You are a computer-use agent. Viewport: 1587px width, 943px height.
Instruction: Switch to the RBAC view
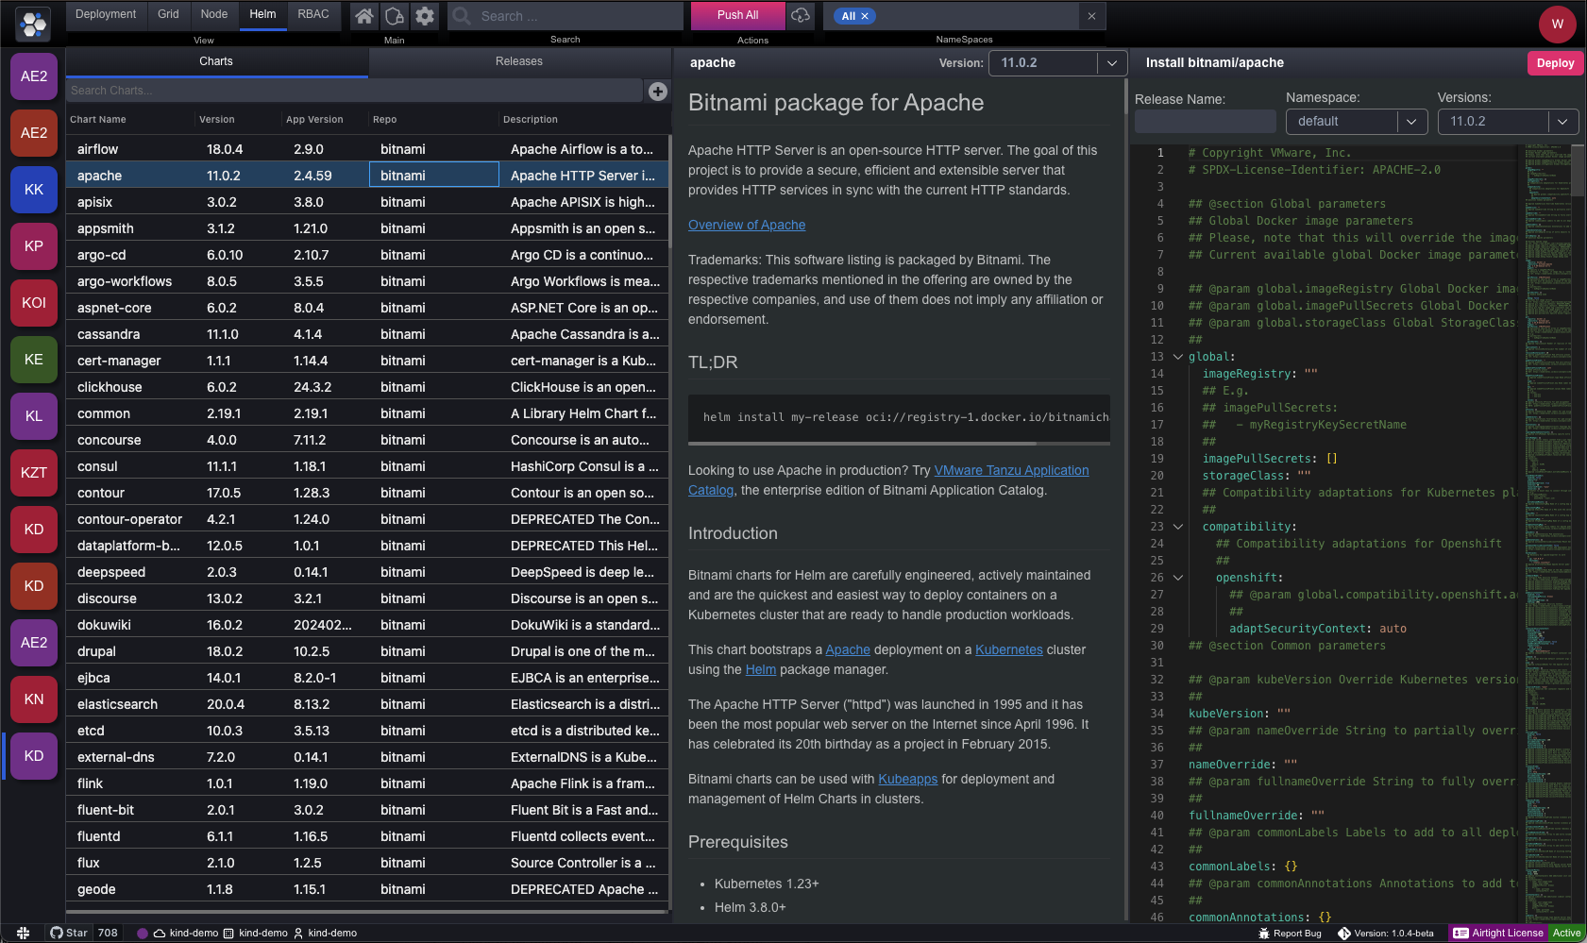click(313, 14)
